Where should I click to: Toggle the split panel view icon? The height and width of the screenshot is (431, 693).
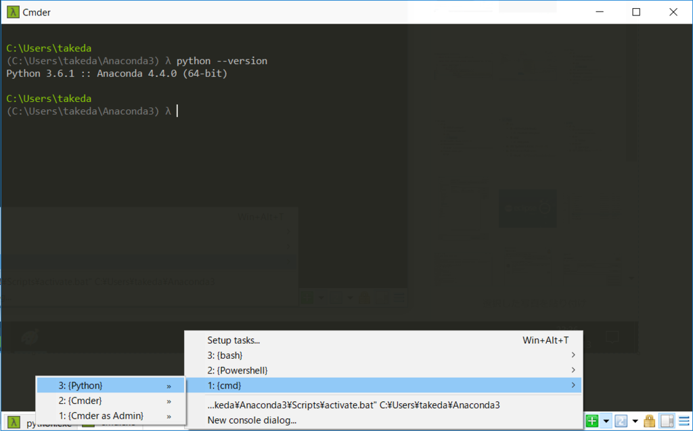(667, 421)
